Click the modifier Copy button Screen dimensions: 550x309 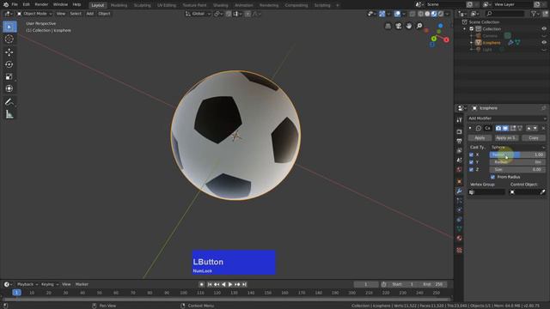click(x=534, y=138)
